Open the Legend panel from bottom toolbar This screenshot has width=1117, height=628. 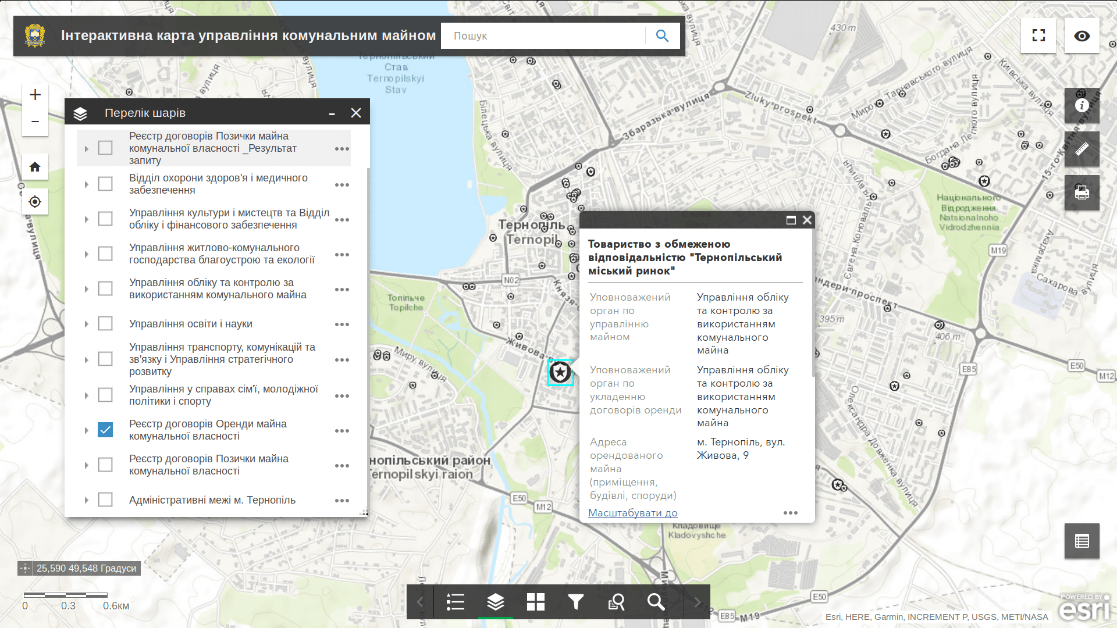pos(456,602)
